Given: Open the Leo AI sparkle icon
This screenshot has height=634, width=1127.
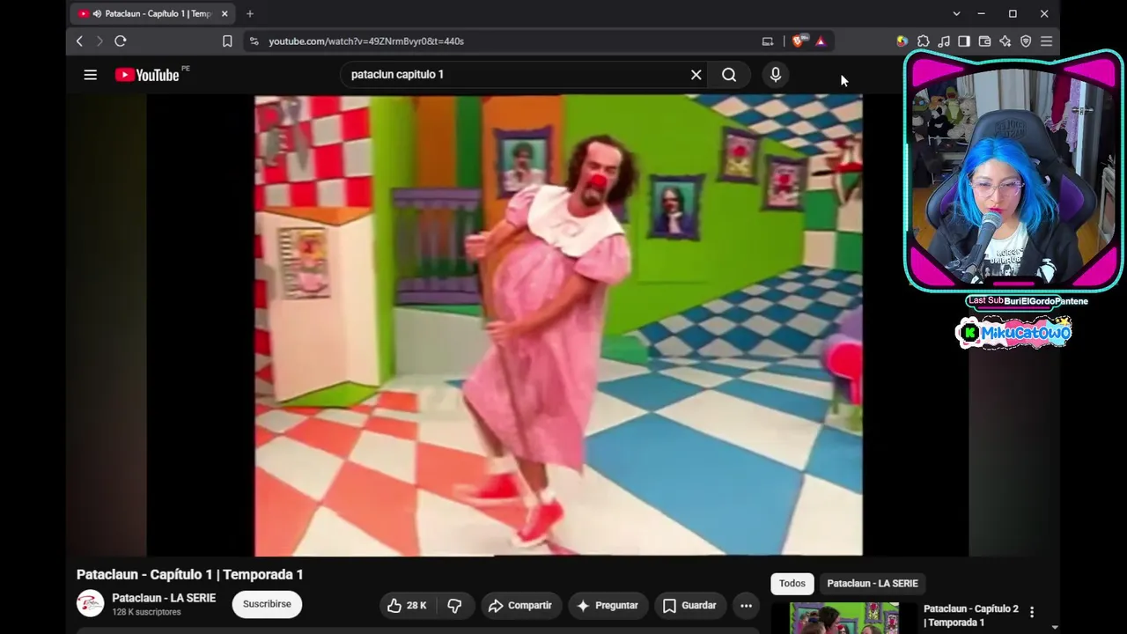Looking at the screenshot, I should click(x=1005, y=41).
